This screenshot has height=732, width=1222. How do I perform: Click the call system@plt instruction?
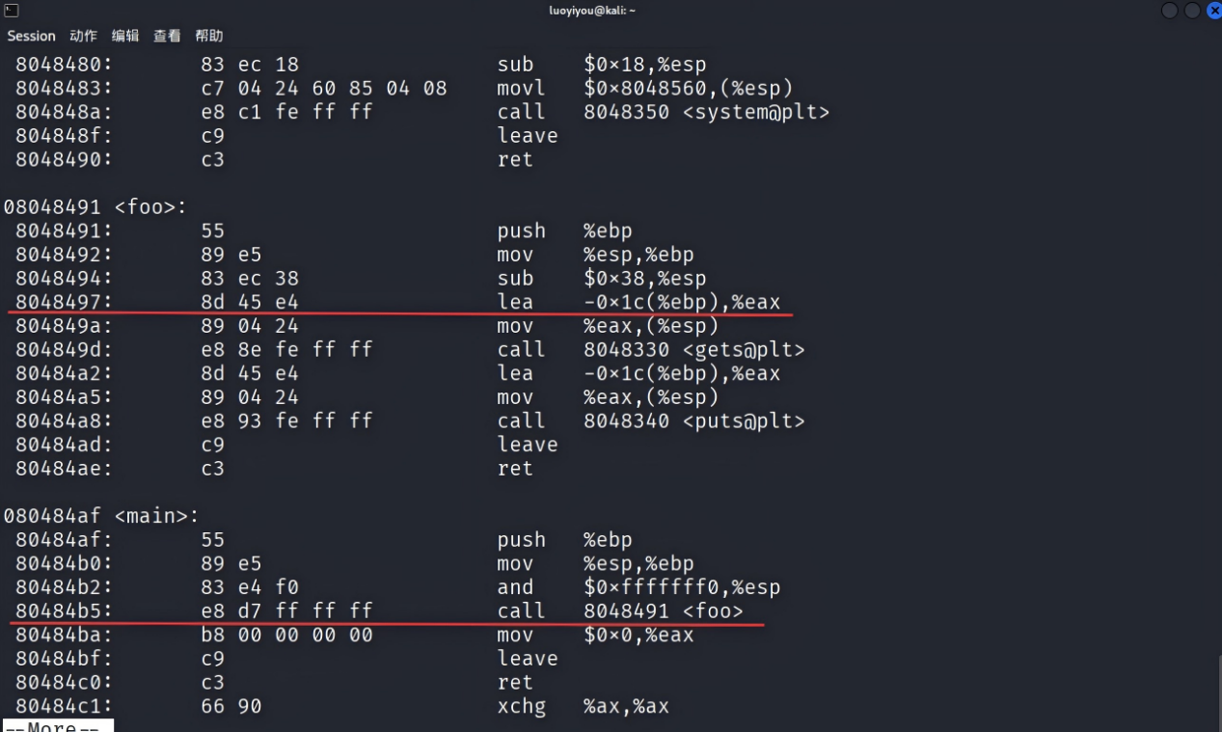pyautogui.click(x=664, y=112)
